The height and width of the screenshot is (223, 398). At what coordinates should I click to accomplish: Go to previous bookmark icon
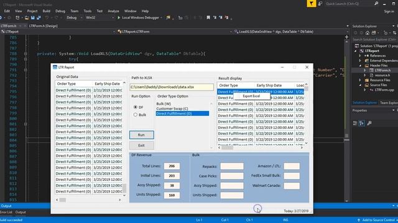pos(215,18)
